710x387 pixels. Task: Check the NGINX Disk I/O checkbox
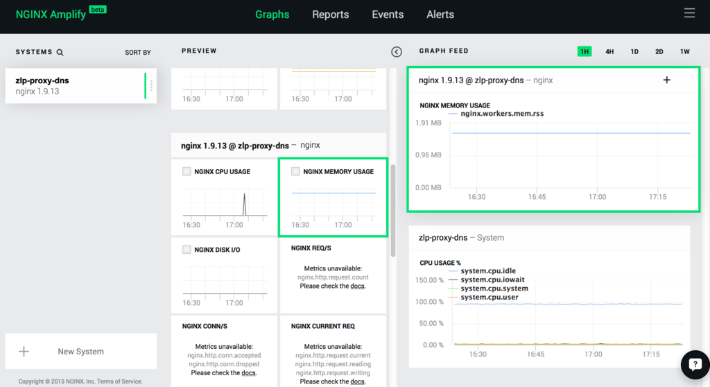(x=187, y=249)
